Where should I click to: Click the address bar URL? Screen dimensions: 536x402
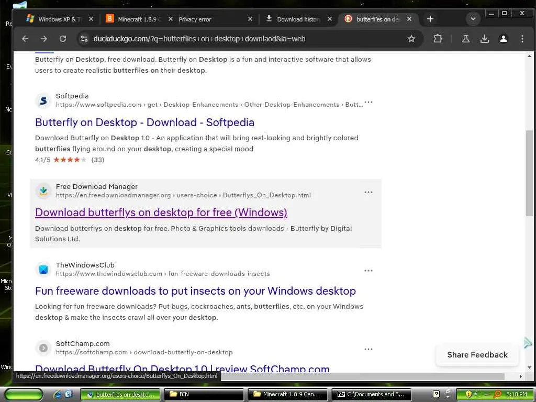[199, 39]
